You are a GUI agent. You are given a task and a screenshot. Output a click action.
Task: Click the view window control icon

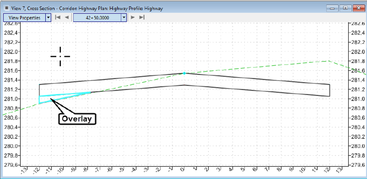click(x=6, y=8)
